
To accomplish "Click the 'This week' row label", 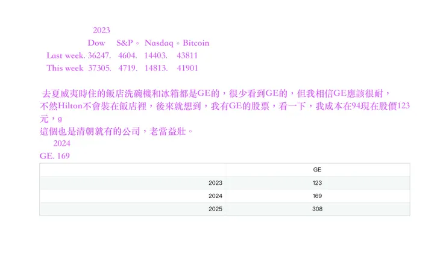I will [65, 68].
